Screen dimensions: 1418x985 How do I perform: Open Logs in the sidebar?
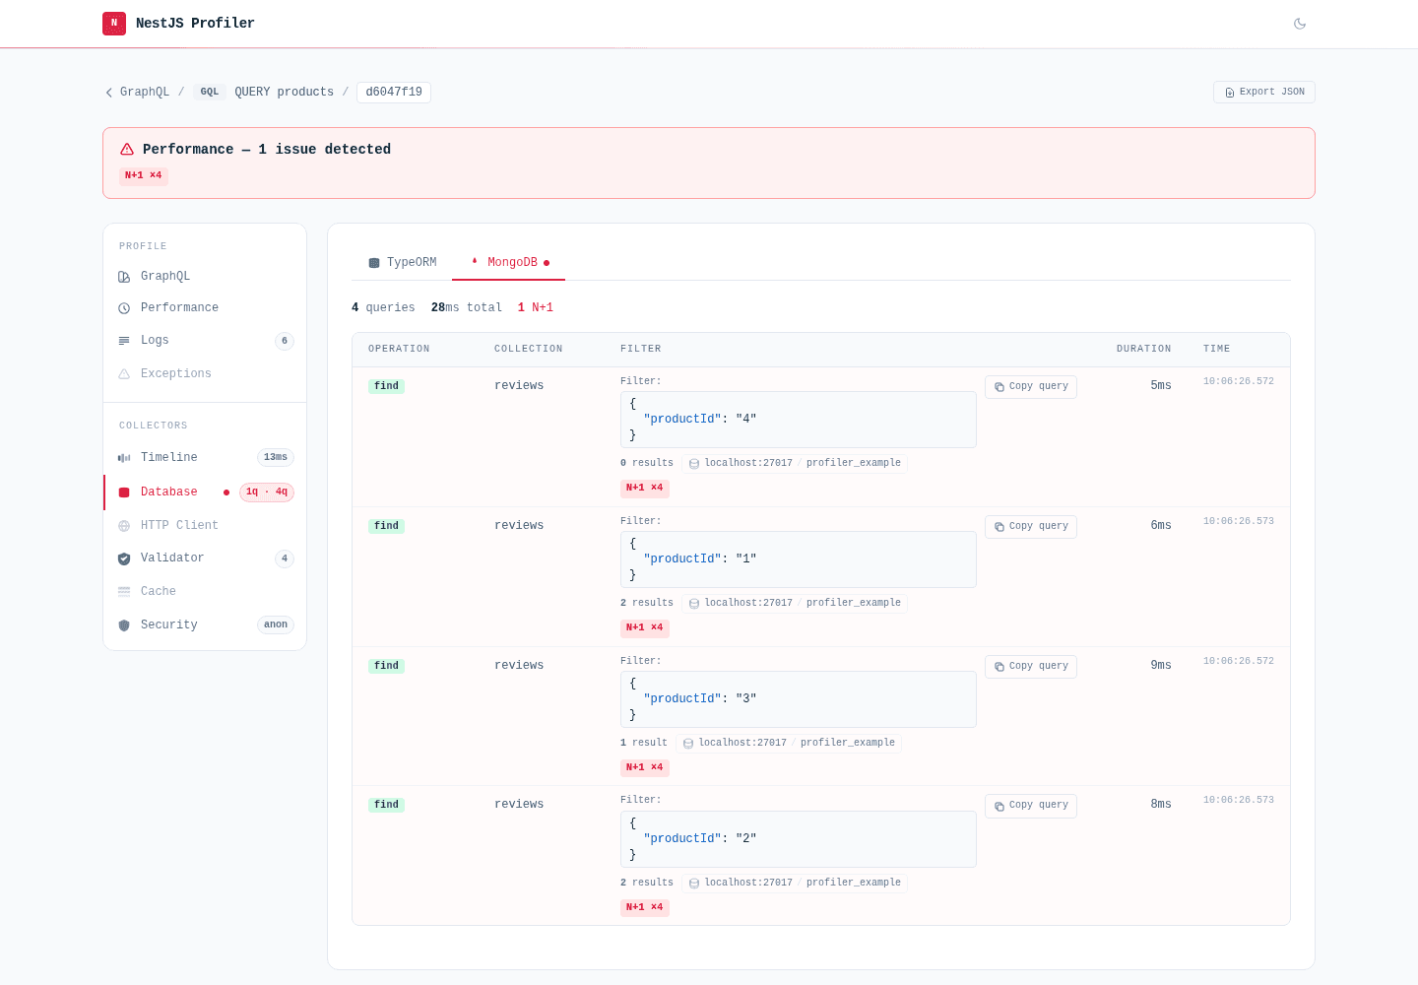[x=205, y=341]
